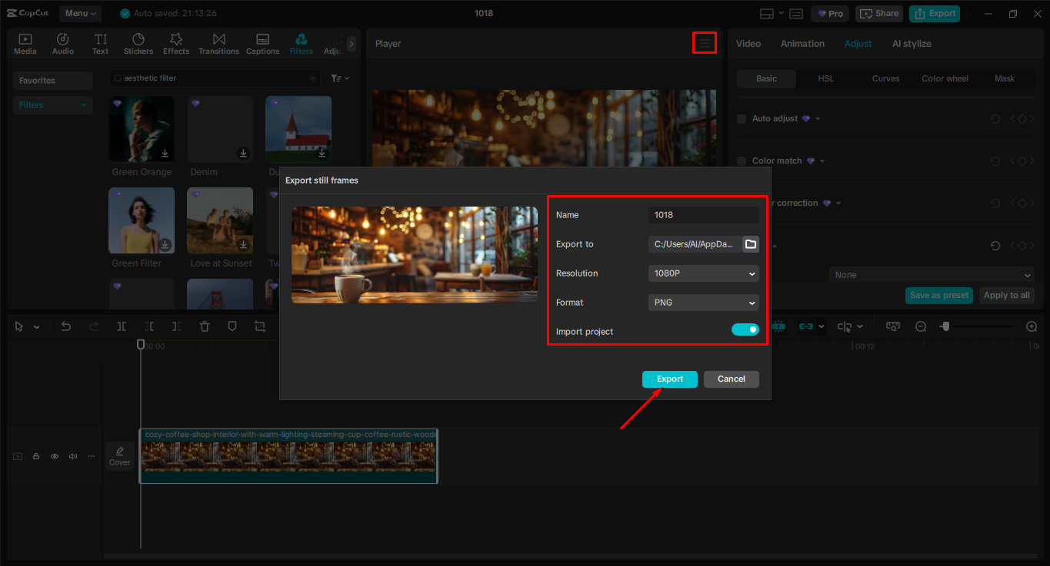Enable Auto adjust in the Adjust panel

[x=741, y=118]
